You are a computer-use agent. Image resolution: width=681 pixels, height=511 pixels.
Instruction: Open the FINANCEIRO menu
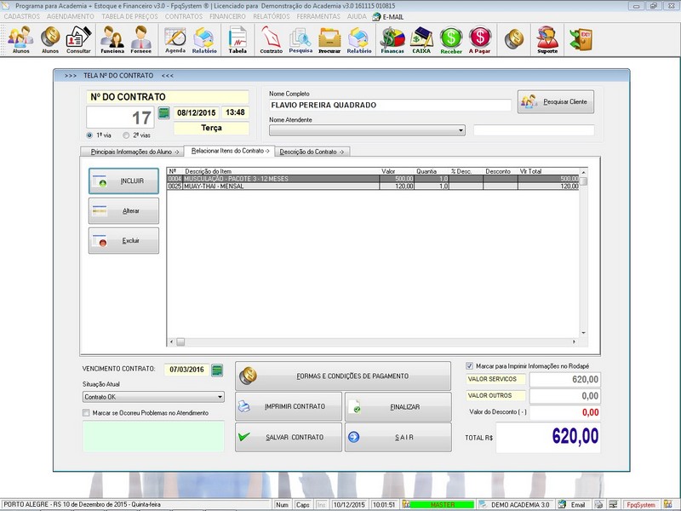[x=227, y=16]
